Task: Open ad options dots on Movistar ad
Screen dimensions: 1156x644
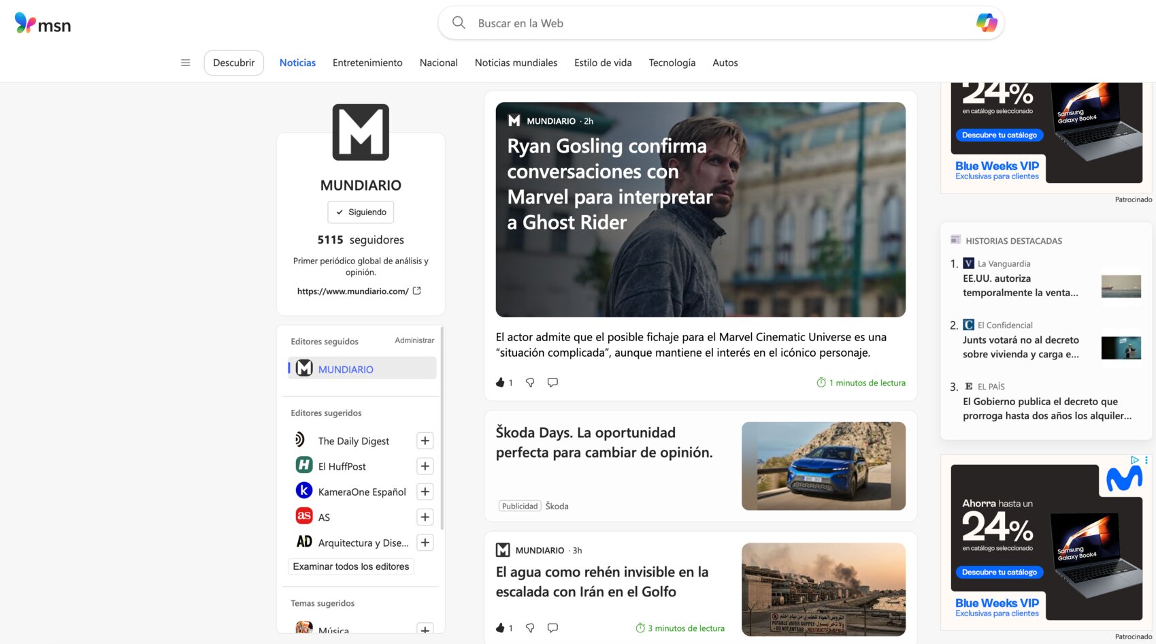Action: point(1146,460)
